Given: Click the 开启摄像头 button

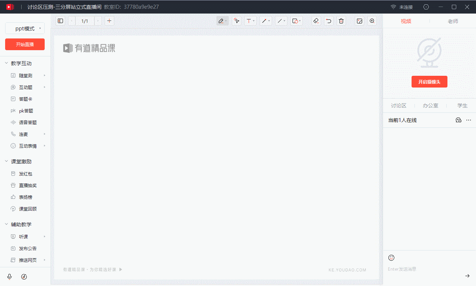Looking at the screenshot, I should pyautogui.click(x=429, y=82).
